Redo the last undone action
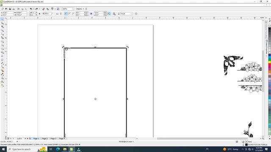Screen dimensions: 271x152 [x=37, y=9]
